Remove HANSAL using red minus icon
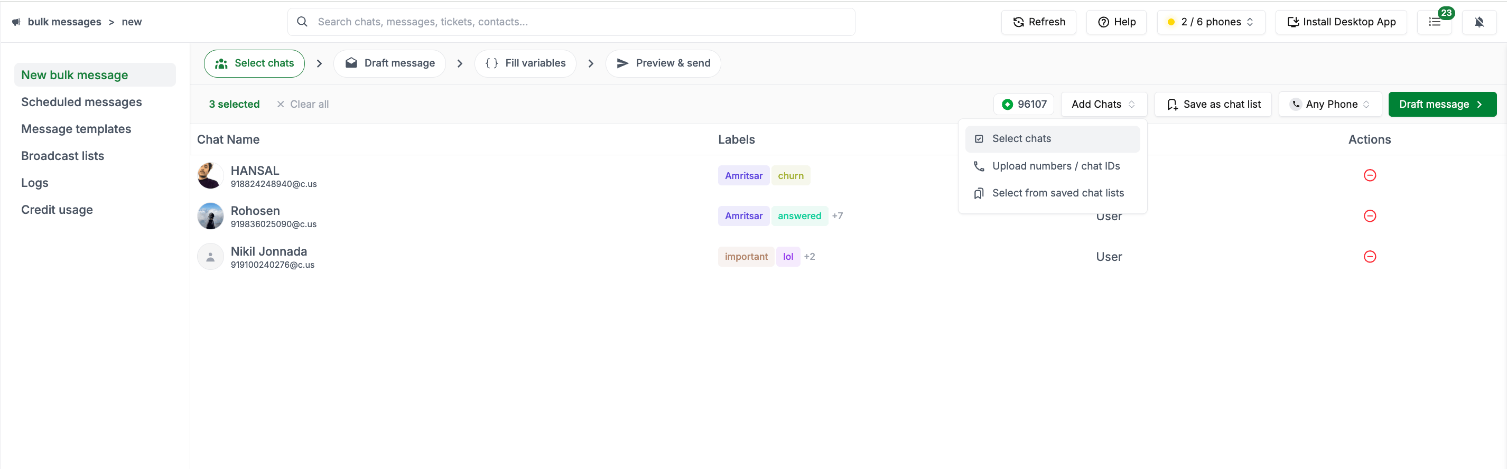This screenshot has width=1507, height=469. [x=1370, y=175]
